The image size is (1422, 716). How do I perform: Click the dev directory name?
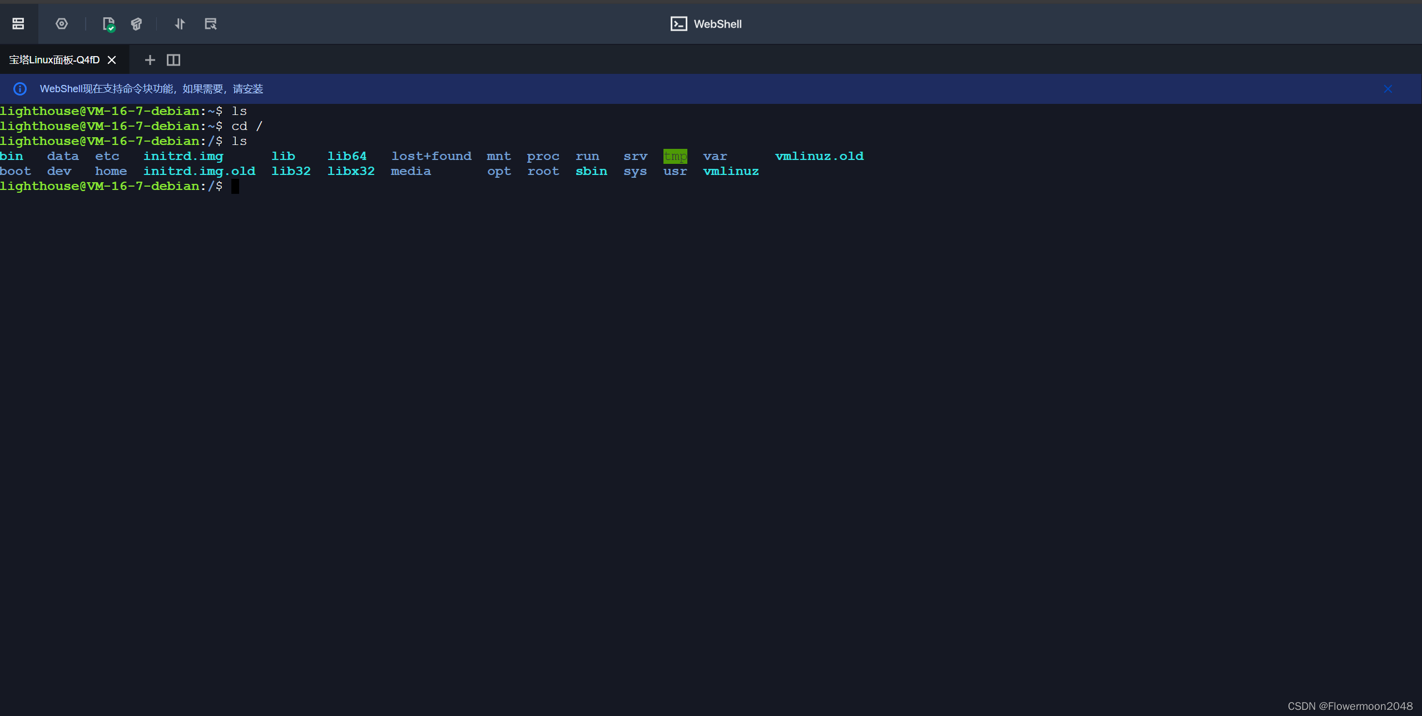click(x=59, y=171)
